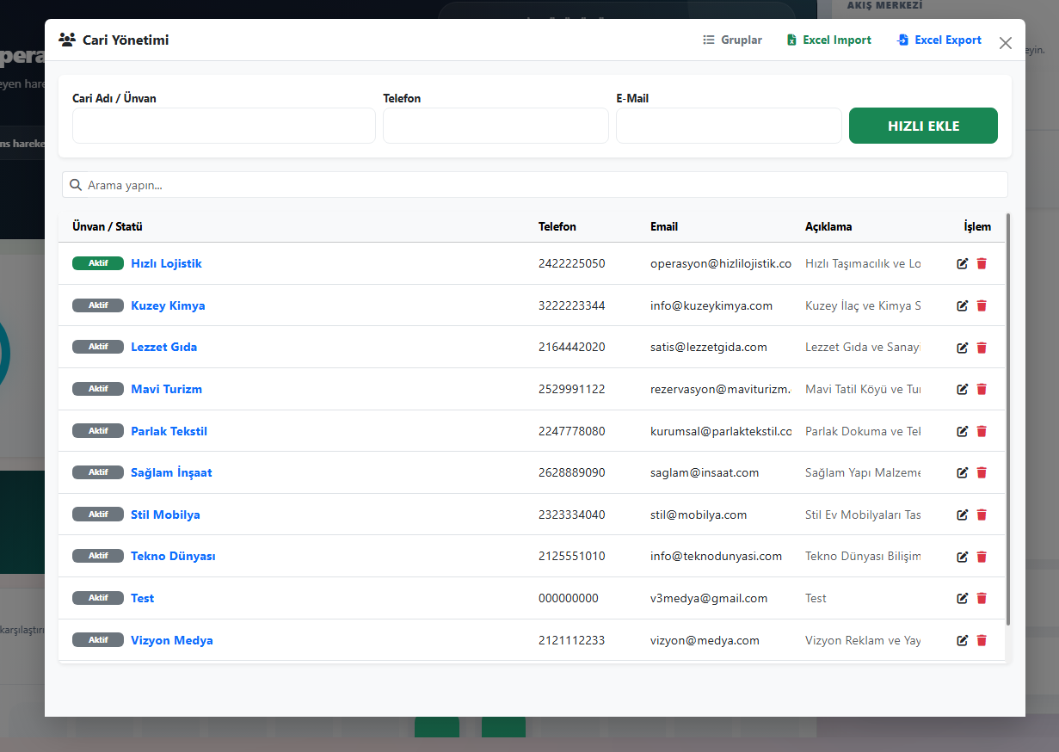The width and height of the screenshot is (1059, 752).
Task: Click the Açıklama column header
Action: pos(828,227)
